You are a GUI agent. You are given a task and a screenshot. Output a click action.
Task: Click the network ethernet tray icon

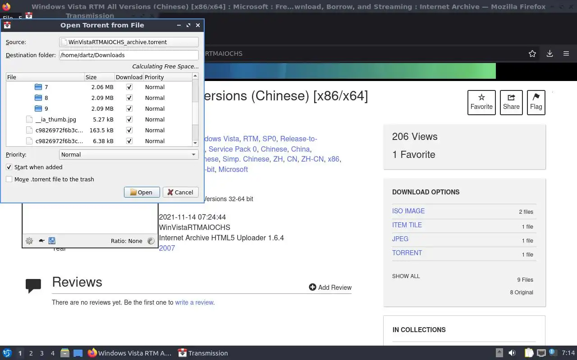[x=541, y=353]
